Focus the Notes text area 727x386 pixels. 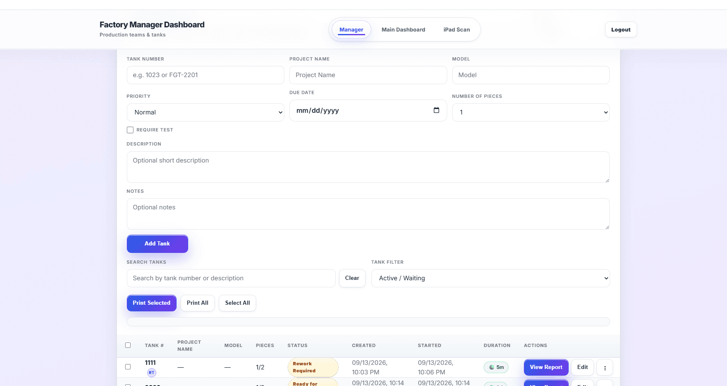368,214
